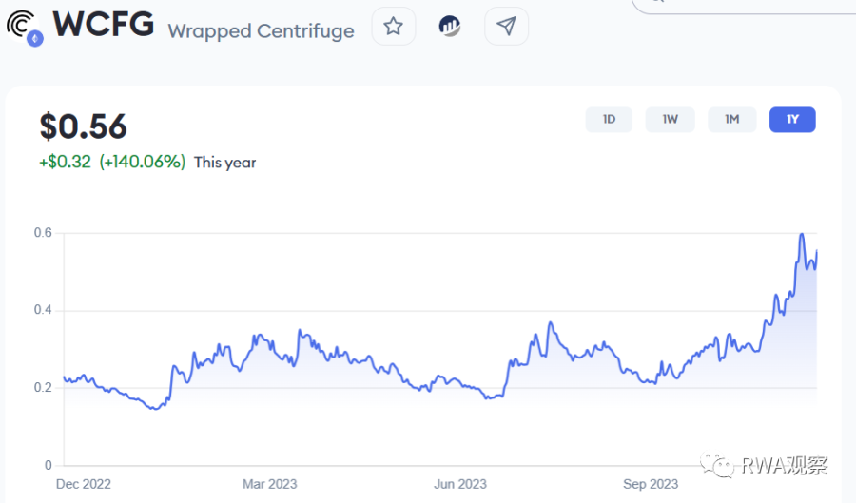Viewport: 856px width, 503px height.
Task: Click the chart's highest peak near 0.6
Action: [x=802, y=235]
